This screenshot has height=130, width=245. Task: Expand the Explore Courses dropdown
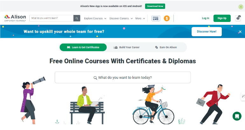click(x=95, y=18)
